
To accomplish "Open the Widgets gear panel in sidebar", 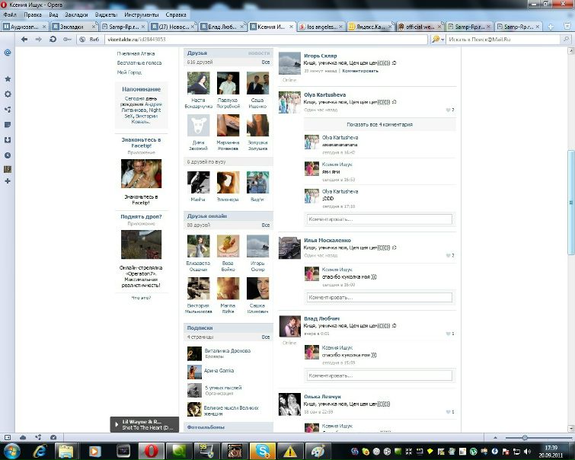I will pyautogui.click(x=8, y=94).
